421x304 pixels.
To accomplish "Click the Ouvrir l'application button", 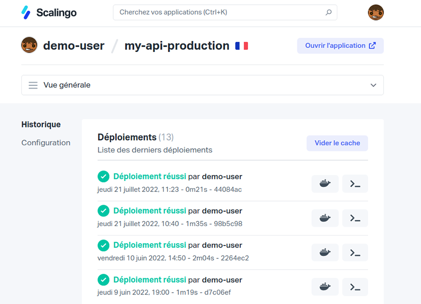I will pos(340,46).
